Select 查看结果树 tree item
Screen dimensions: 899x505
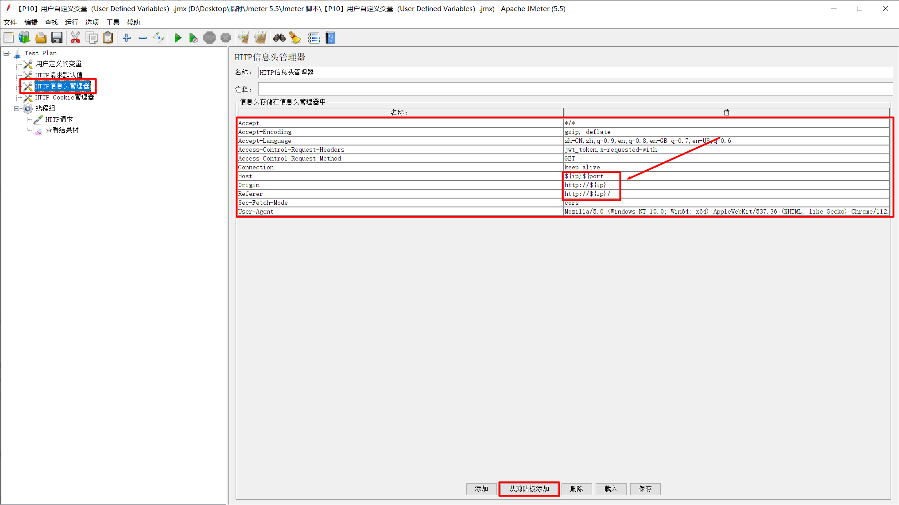click(x=62, y=130)
